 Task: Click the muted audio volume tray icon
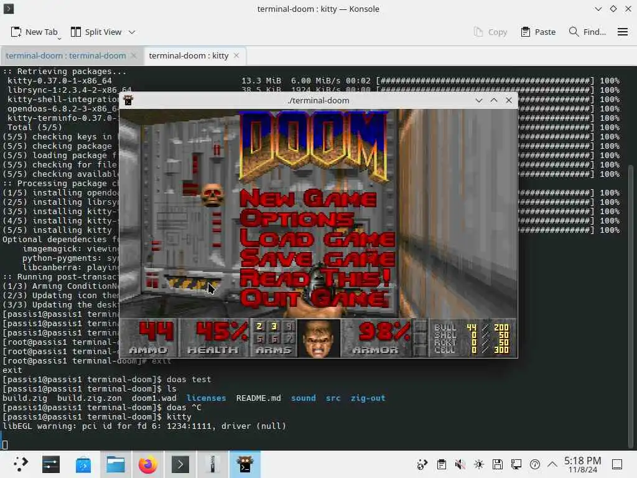tap(460, 464)
